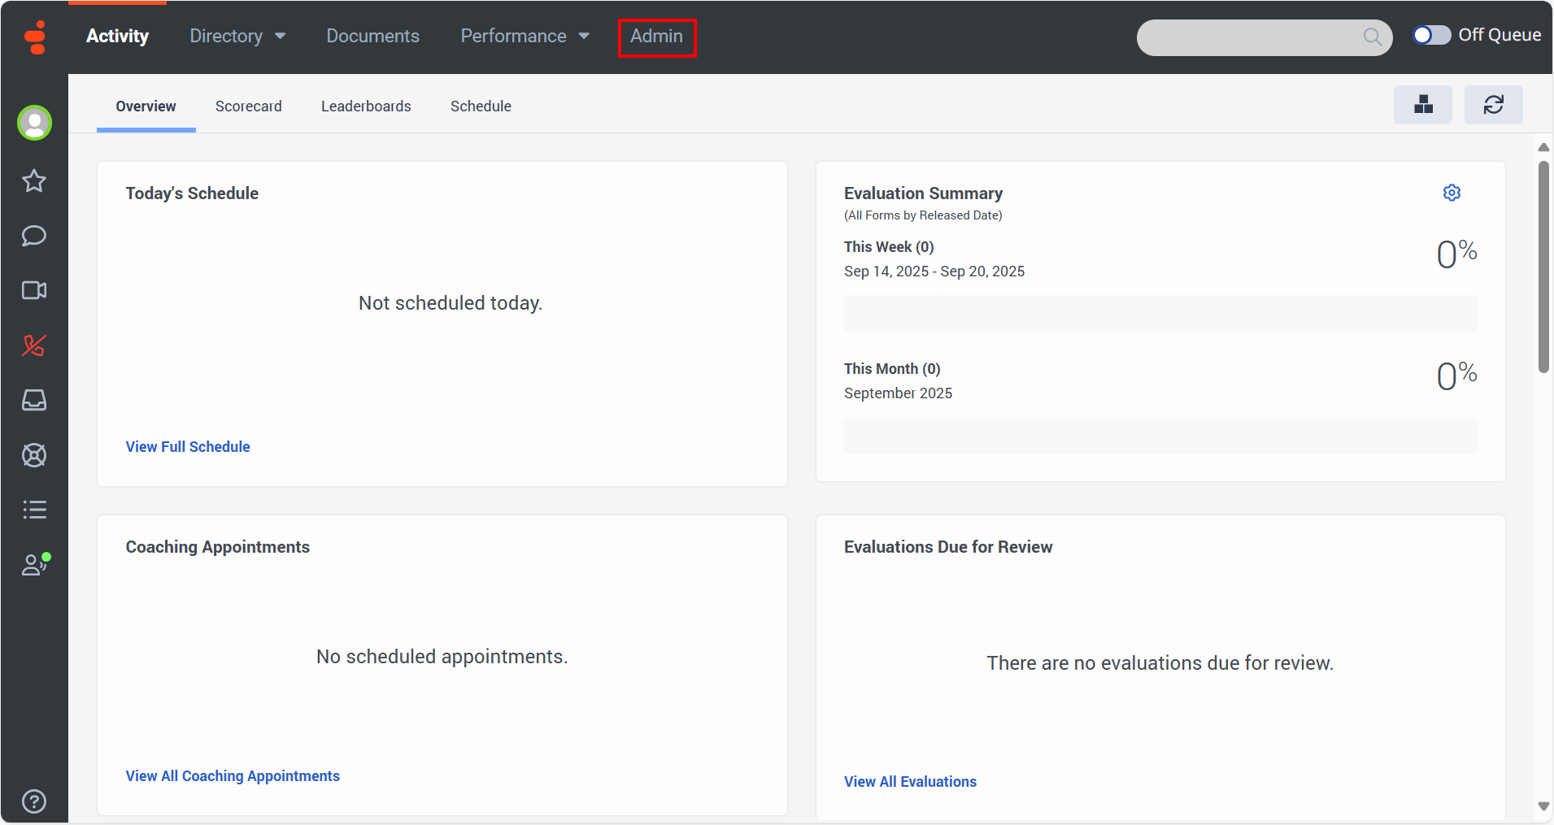Click the scrollbar up arrow

[1543, 147]
